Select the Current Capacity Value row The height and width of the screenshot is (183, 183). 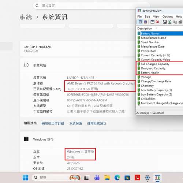point(160,60)
